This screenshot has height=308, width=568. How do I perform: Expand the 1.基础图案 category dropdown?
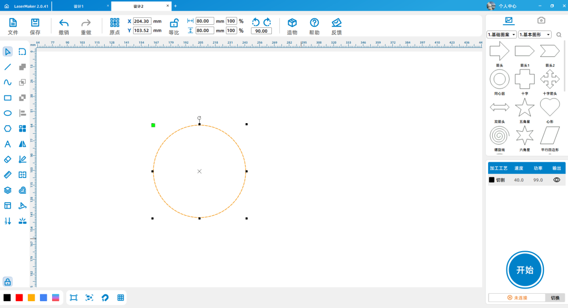[502, 35]
